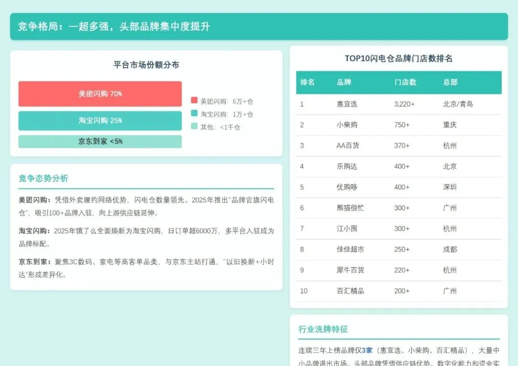This screenshot has width=518, height=366.
Task: Select rank number 10 cell
Action: tap(304, 291)
